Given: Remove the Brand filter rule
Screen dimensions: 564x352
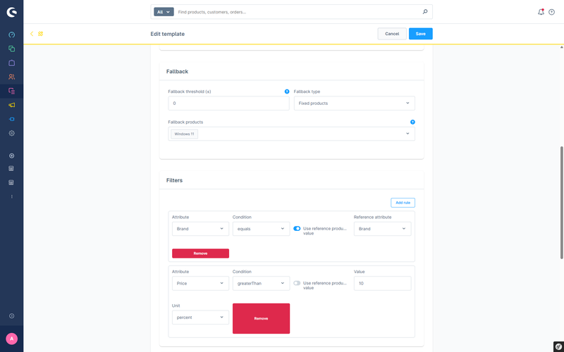Looking at the screenshot, I should click(200, 253).
